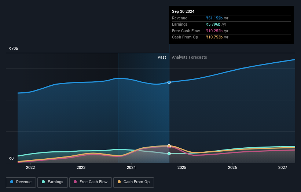
Task: Click the Revenue row label in tooltip
Action: pyautogui.click(x=180, y=18)
